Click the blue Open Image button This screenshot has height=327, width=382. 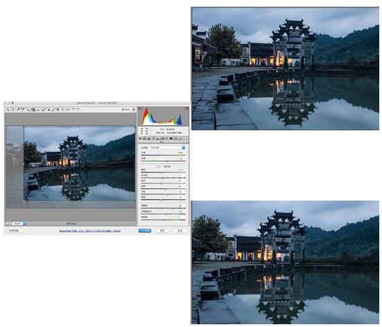point(144,230)
